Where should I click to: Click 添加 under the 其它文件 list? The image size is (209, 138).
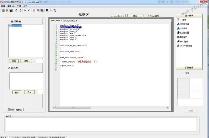30,92
